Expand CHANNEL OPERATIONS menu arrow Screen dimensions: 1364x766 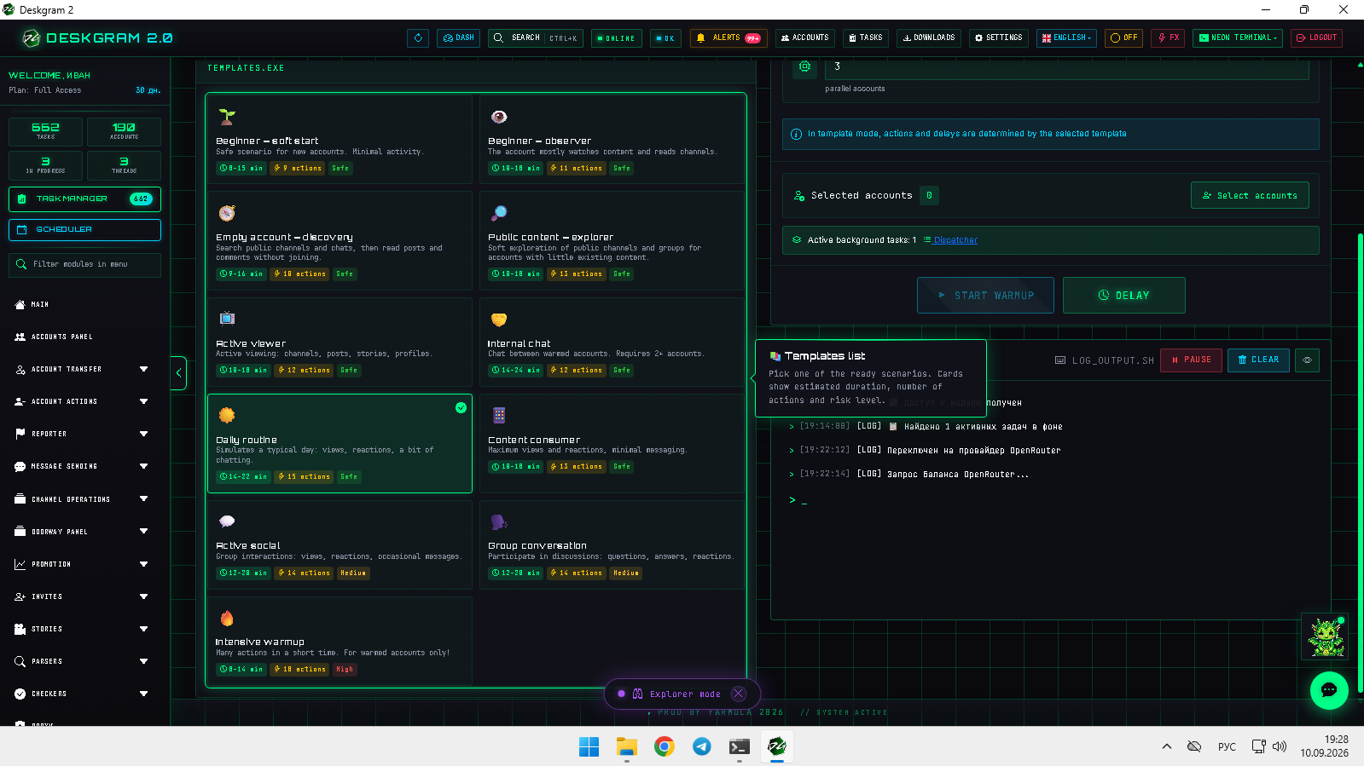click(x=143, y=499)
